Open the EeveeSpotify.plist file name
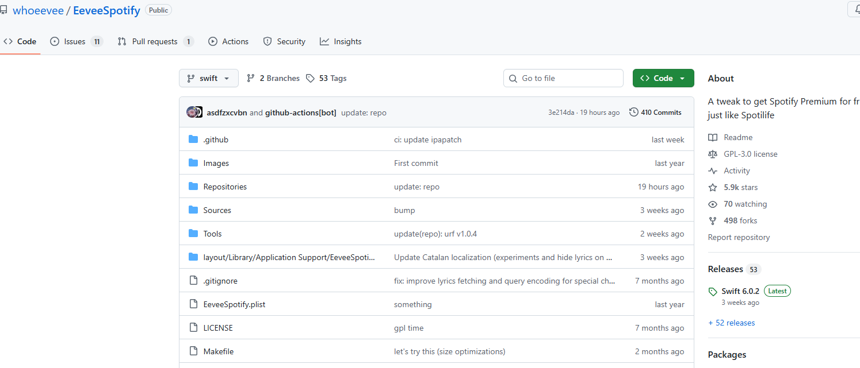 click(234, 304)
